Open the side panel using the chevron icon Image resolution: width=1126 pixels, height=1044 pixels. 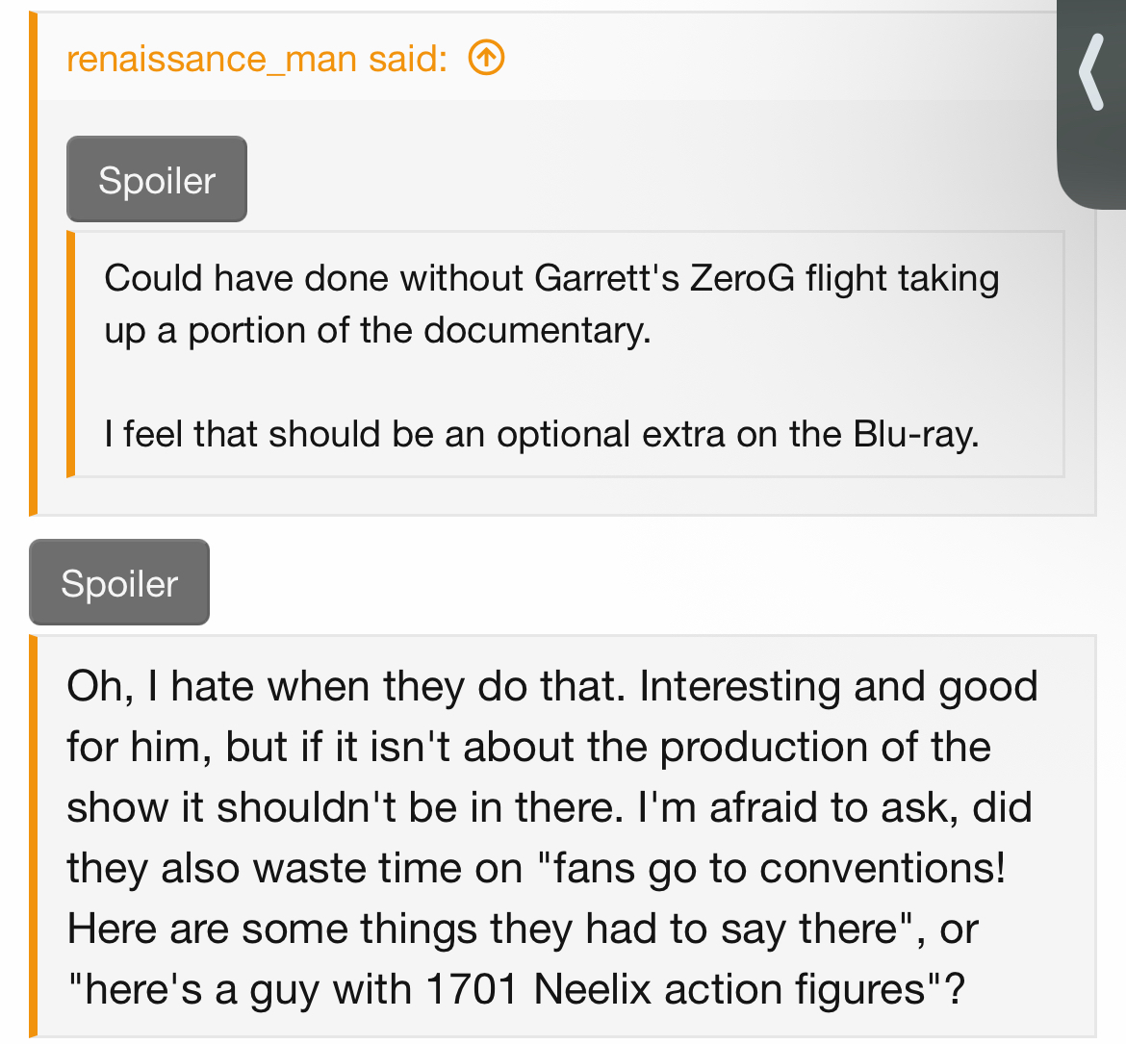coord(1091,72)
